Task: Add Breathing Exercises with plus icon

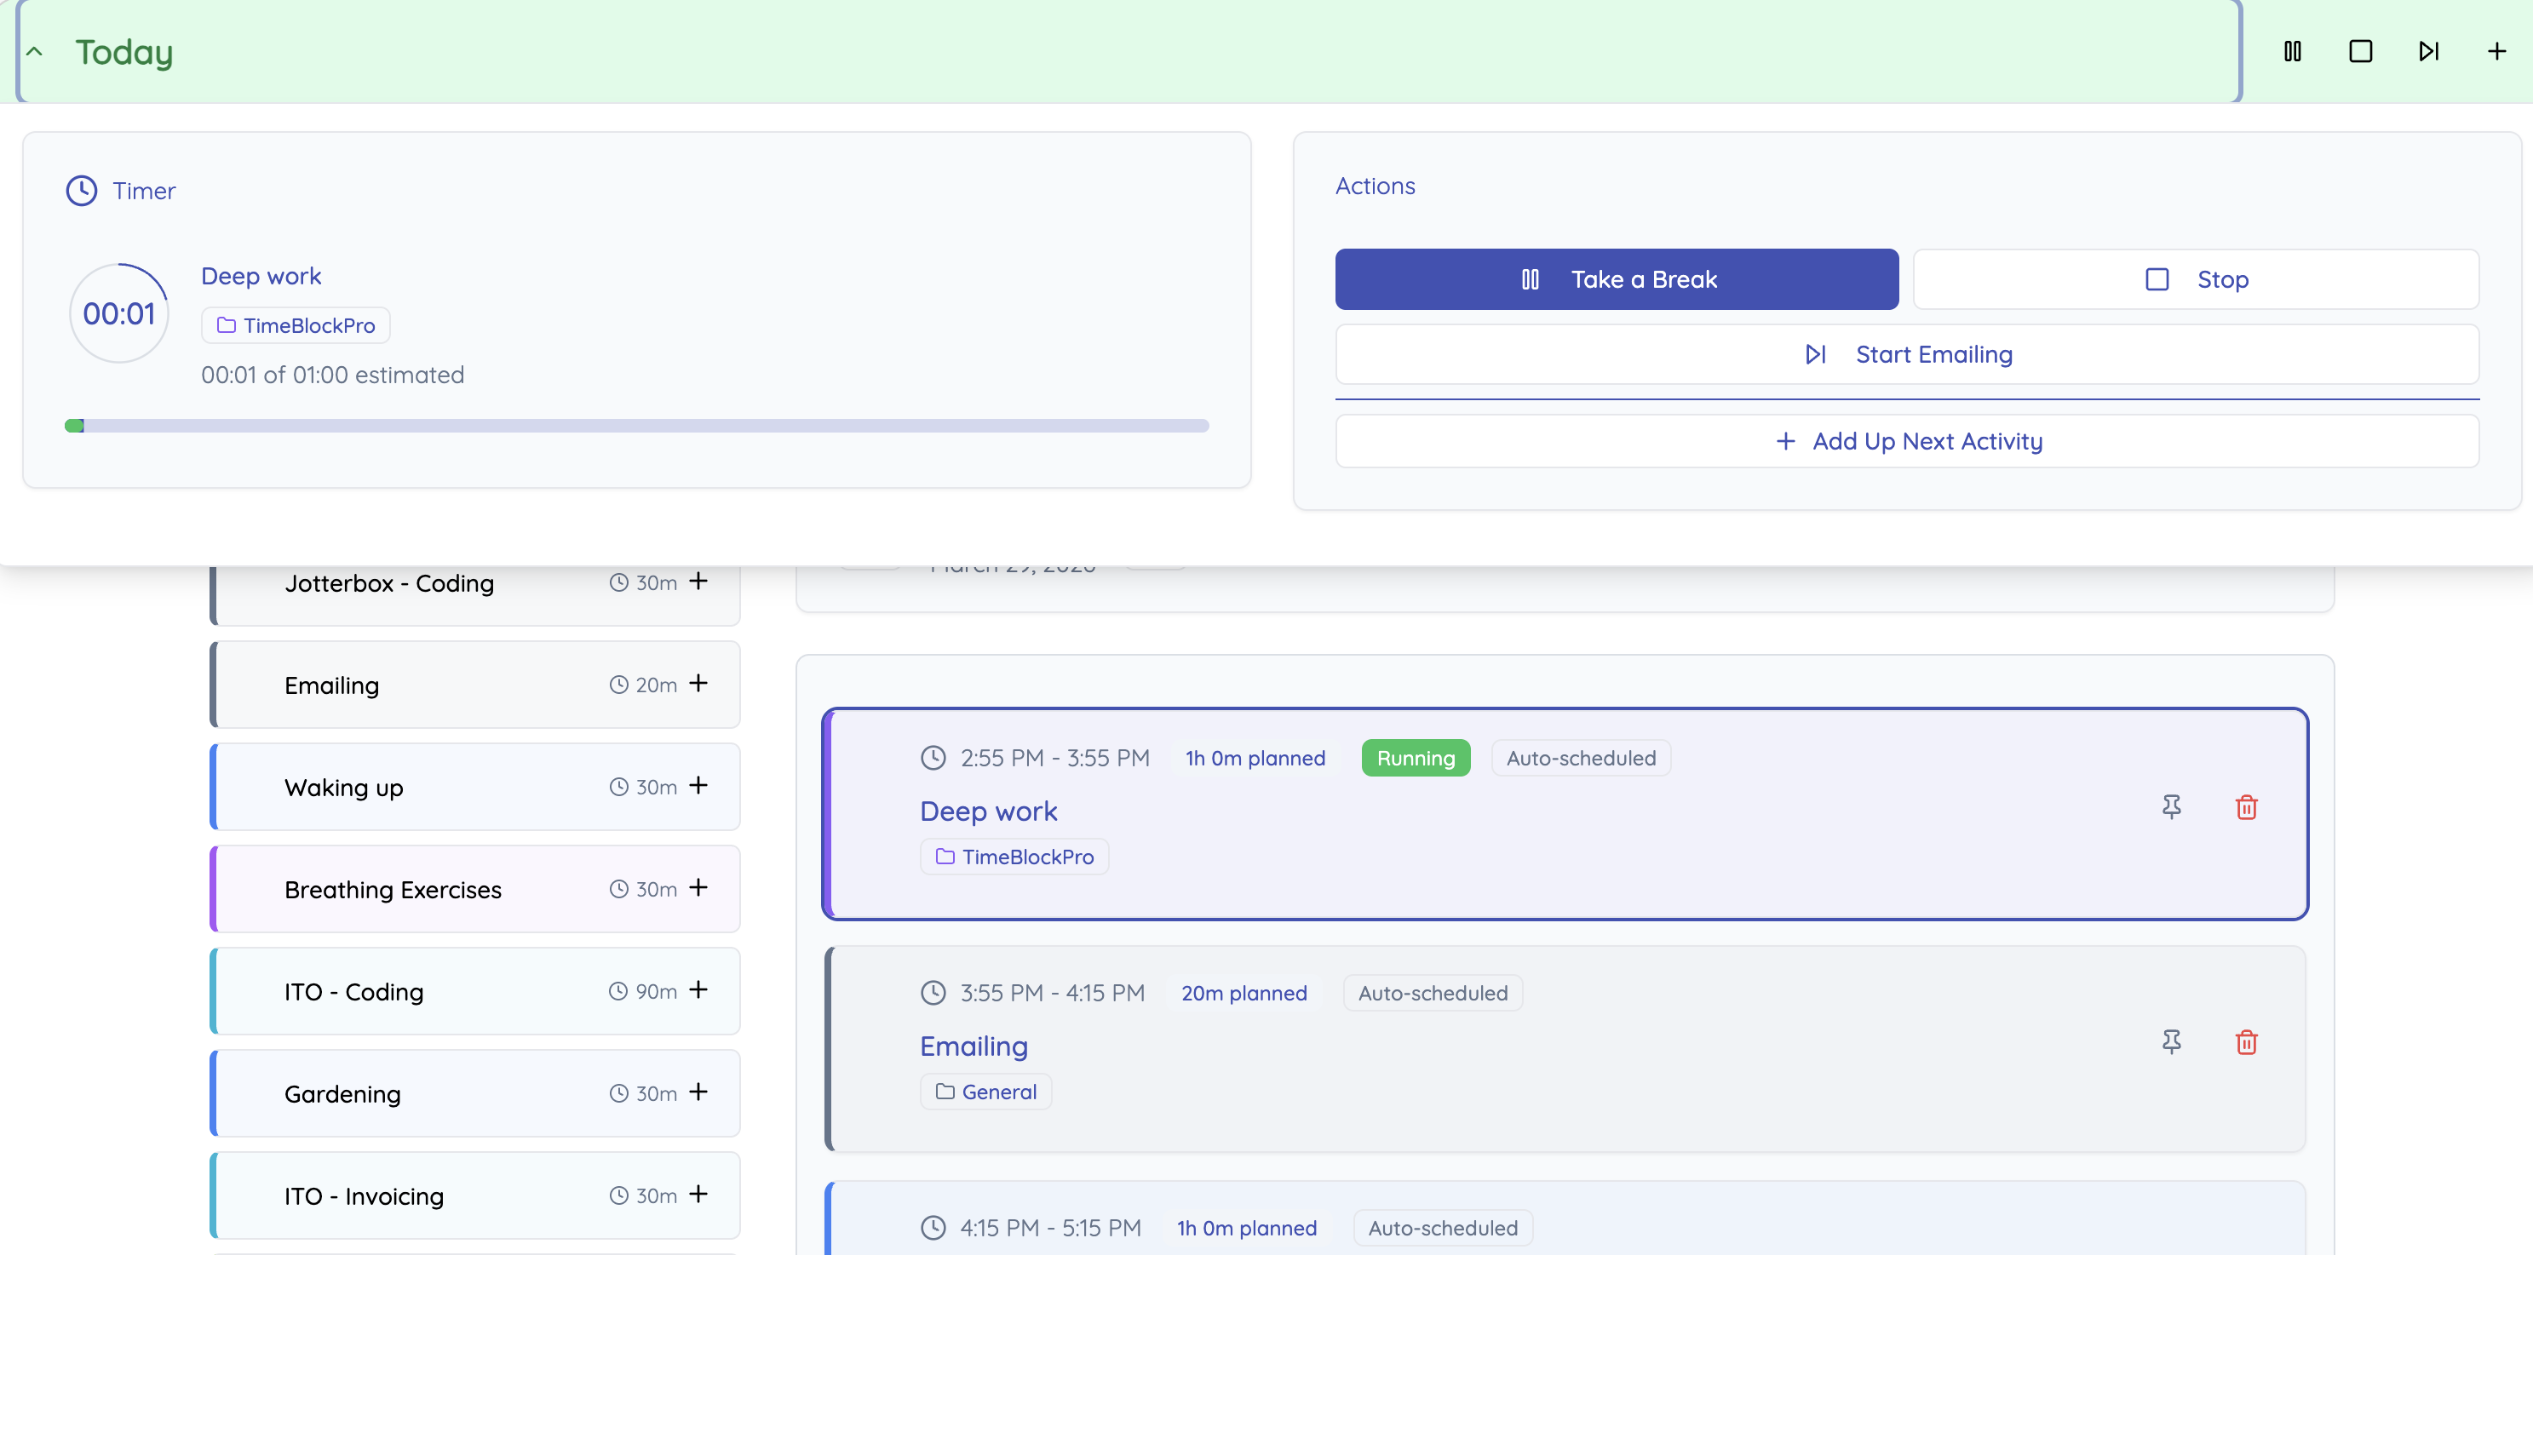Action: 698,888
